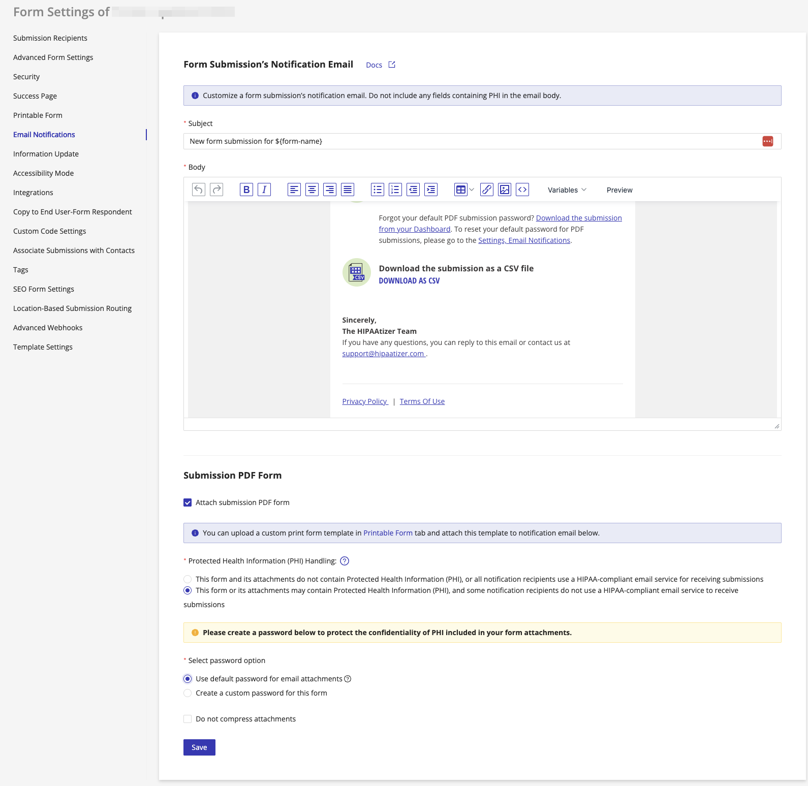Go to Security settings
This screenshot has height=786, width=808.
tap(26, 77)
